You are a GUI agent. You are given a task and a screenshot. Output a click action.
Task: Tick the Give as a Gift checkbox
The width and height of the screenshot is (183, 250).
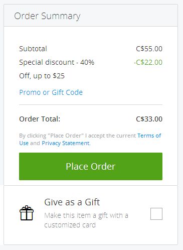[x=156, y=214]
